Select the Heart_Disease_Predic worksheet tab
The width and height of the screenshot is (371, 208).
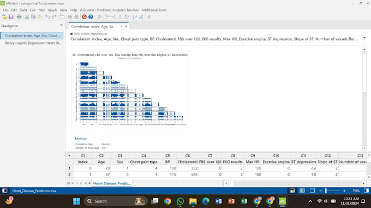(112, 183)
